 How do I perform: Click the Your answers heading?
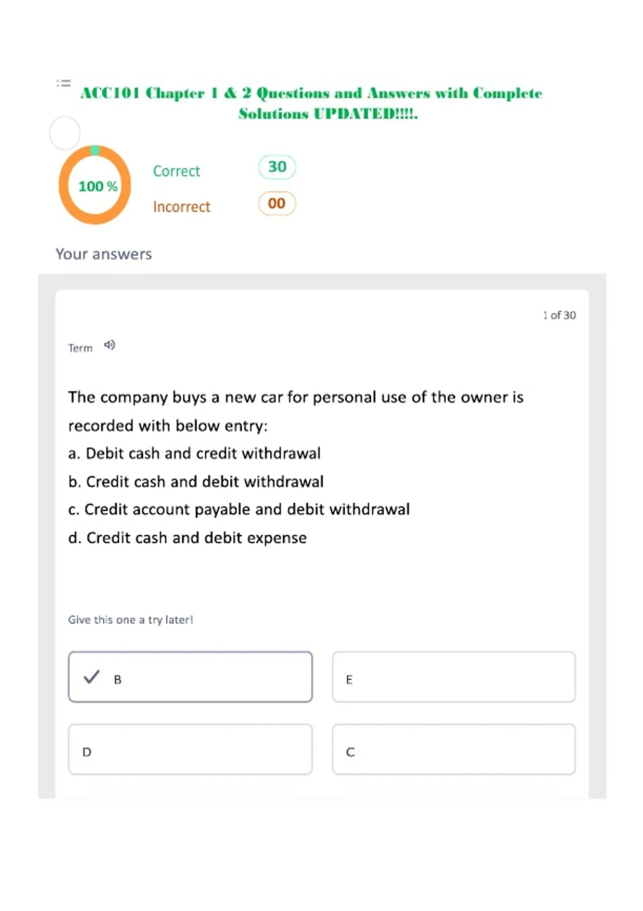(x=104, y=254)
